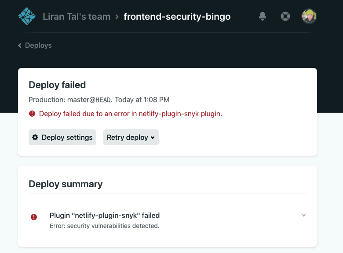The image size is (343, 253).
Task: Click the Plugin "netlify-plugin-snyk" failed title
Action: click(x=105, y=215)
